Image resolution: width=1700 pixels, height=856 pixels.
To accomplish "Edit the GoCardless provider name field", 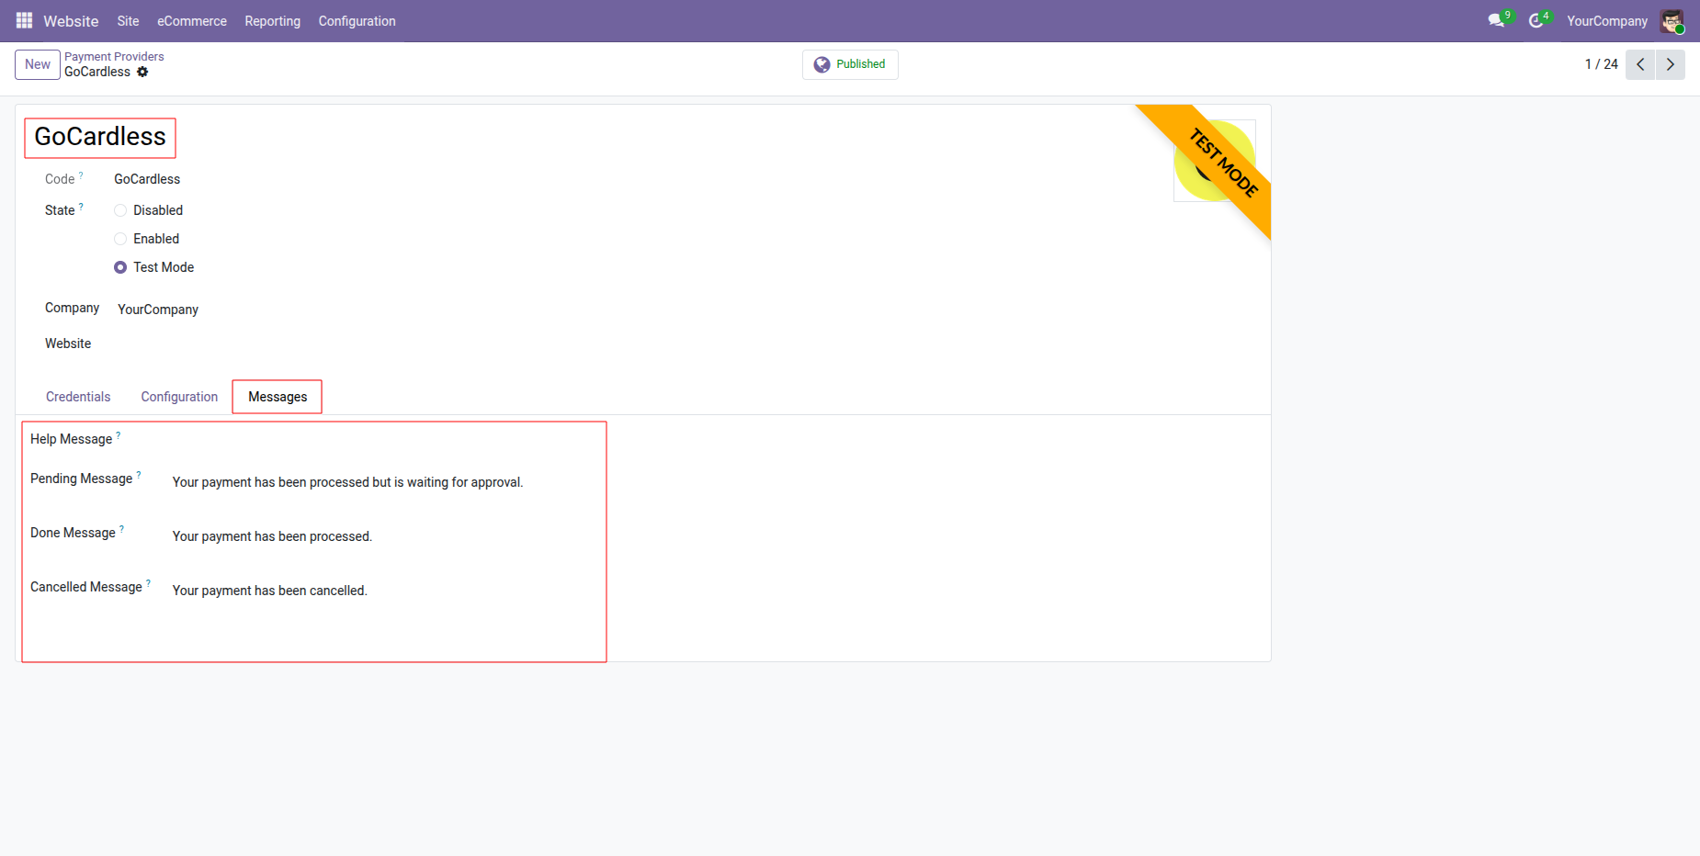I will coord(100,137).
